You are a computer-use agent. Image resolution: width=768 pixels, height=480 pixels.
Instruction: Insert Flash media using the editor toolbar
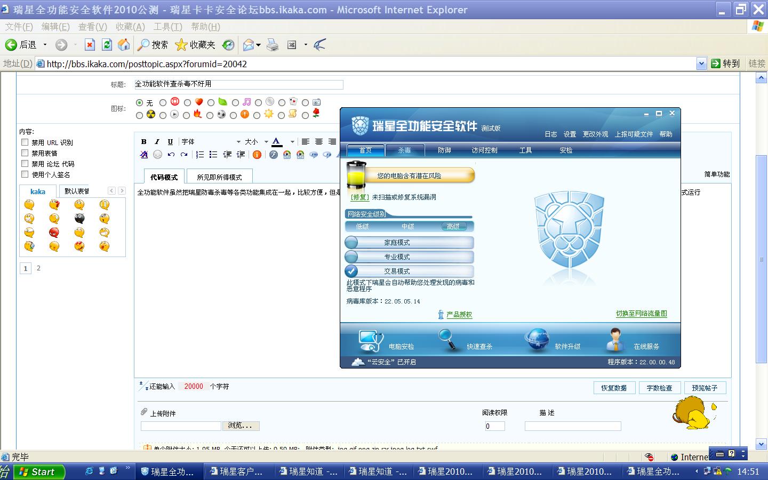coord(274,155)
